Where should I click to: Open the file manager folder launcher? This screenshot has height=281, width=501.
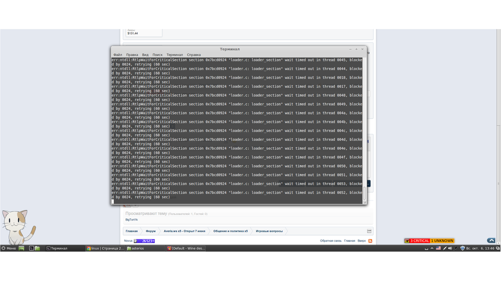click(x=38, y=248)
